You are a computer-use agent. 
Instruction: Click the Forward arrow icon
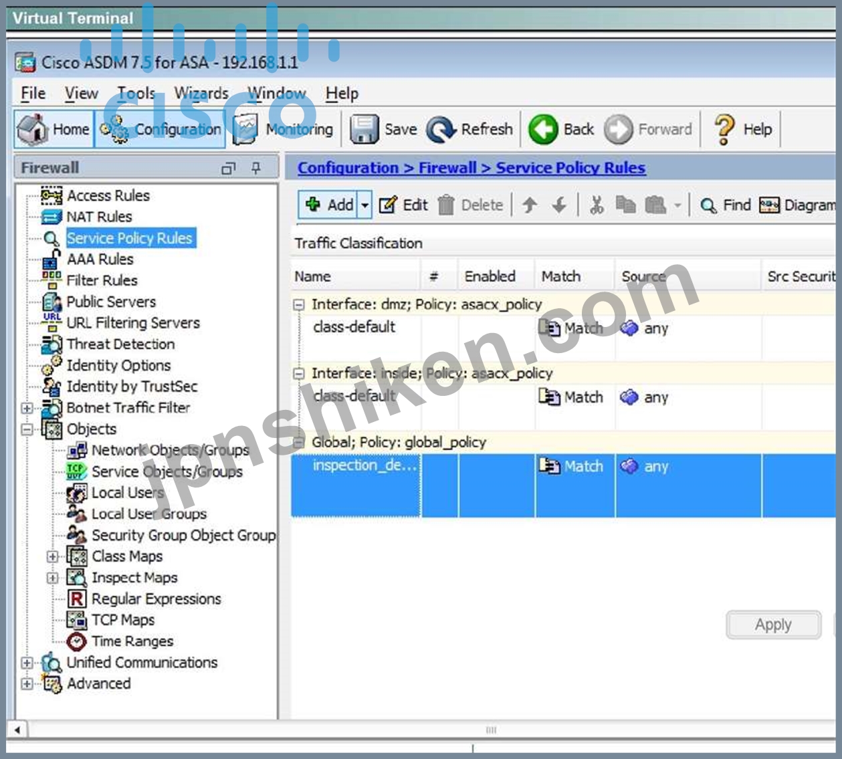click(x=618, y=129)
